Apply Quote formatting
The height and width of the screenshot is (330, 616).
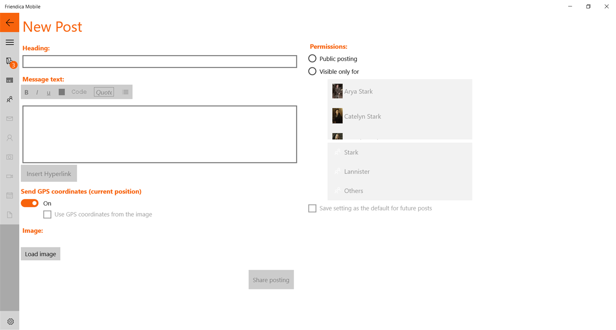(x=104, y=92)
